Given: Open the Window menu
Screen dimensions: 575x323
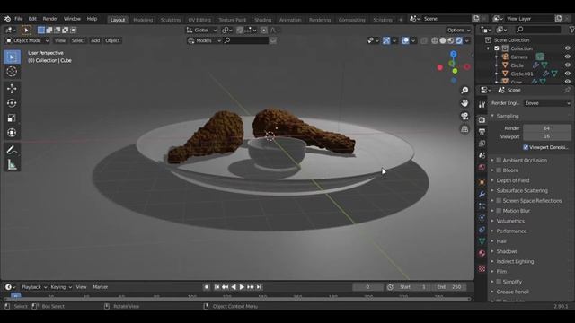Looking at the screenshot, I should point(72,19).
